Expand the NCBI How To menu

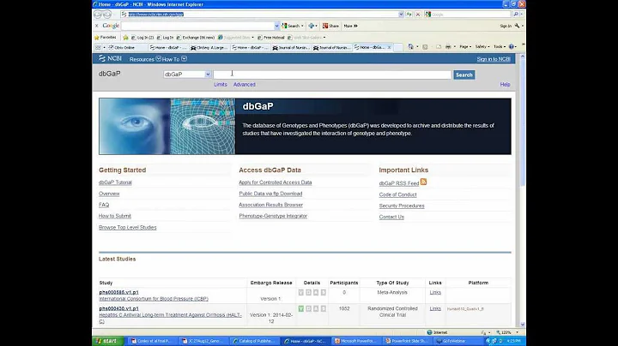(x=174, y=59)
